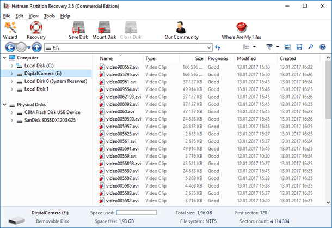Collapse the Computer tree node
This screenshot has height=228, width=332.
4,57
